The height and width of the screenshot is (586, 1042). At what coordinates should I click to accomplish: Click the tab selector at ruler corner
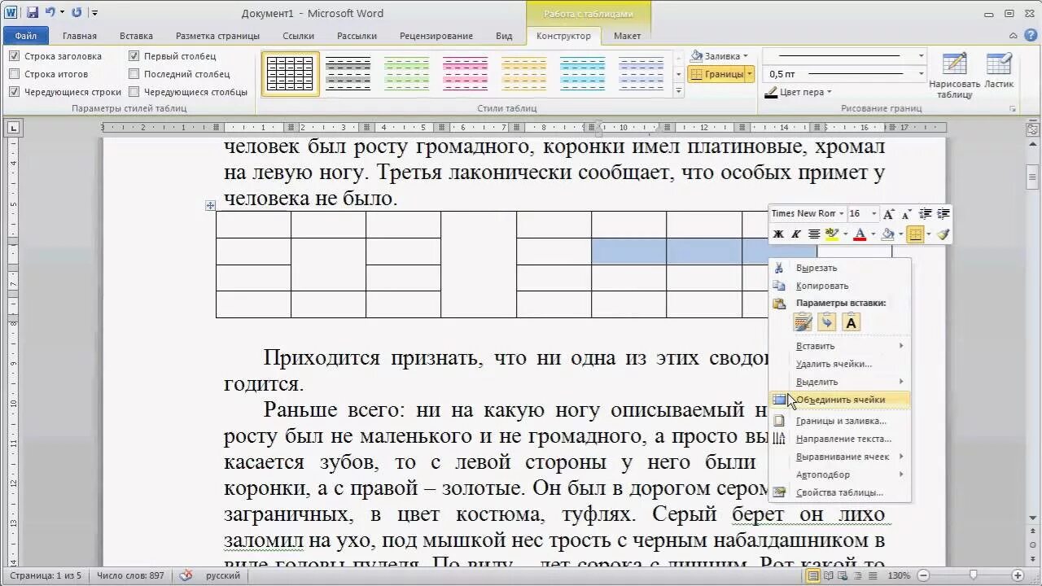12,127
